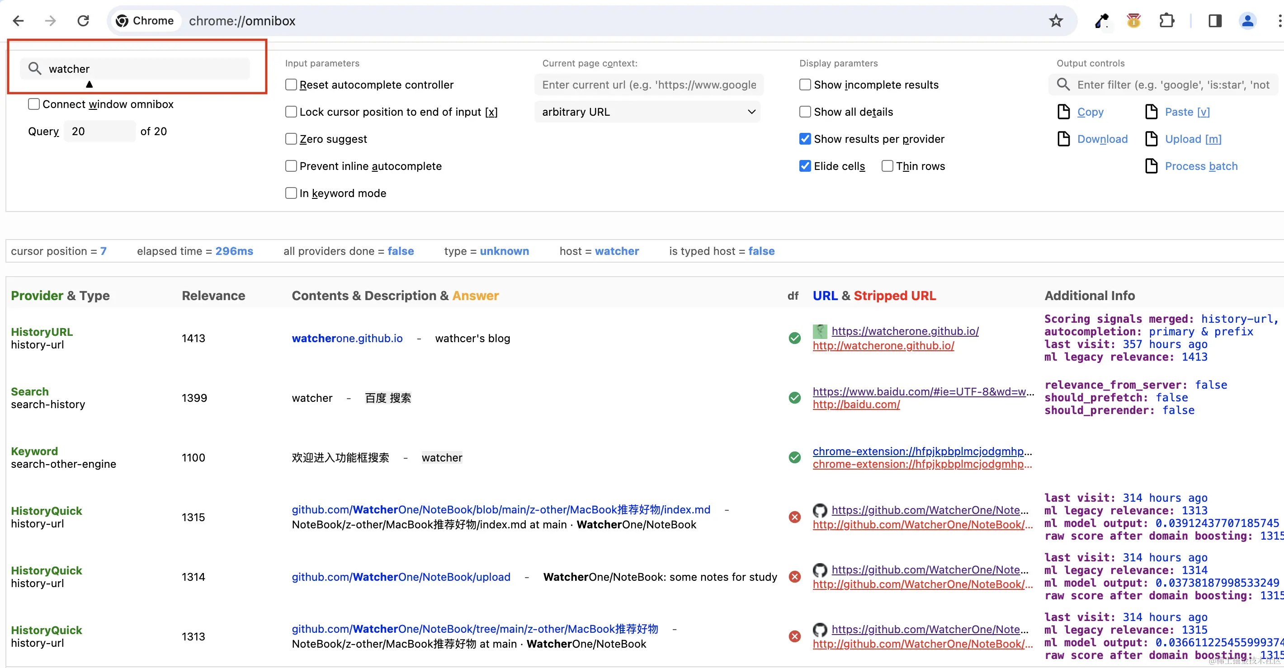
Task: Check Connect window omnibox
Action: point(34,104)
